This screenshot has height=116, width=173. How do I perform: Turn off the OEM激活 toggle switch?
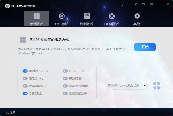[25, 93]
